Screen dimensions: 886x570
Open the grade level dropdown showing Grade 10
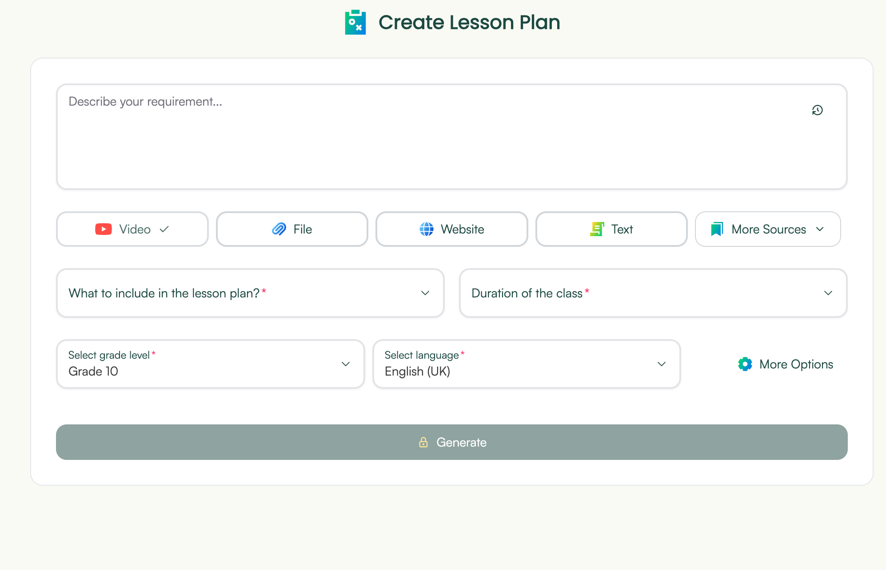click(x=210, y=364)
